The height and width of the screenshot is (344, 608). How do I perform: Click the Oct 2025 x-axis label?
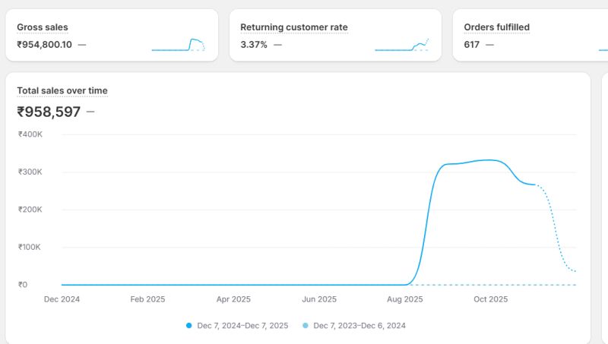pos(490,299)
